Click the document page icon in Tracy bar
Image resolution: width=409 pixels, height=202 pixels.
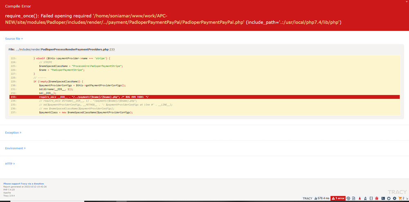(353, 198)
